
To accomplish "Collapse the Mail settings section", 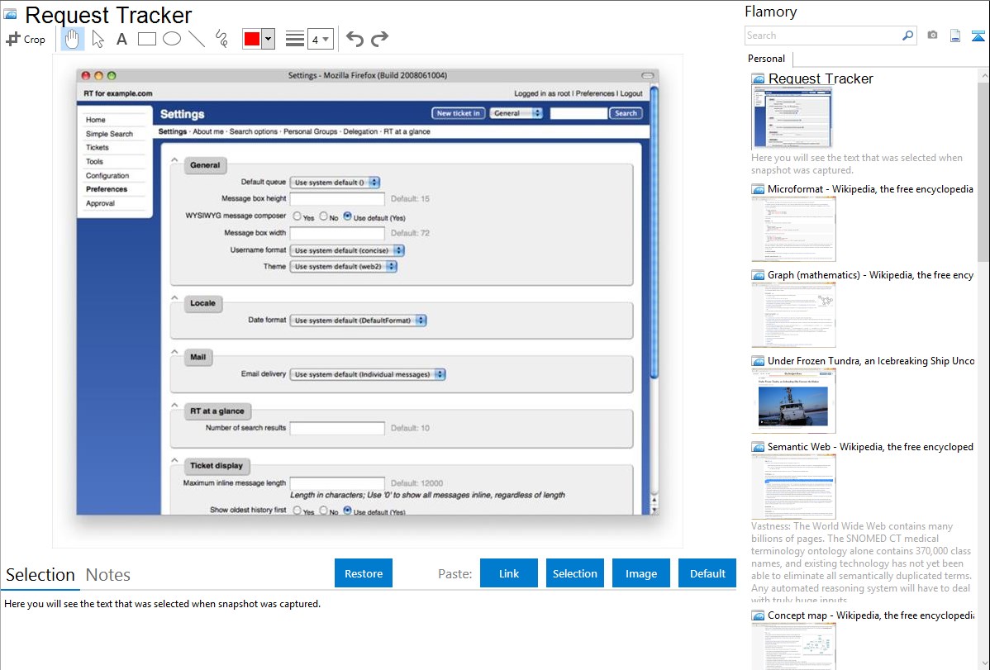I will click(175, 352).
